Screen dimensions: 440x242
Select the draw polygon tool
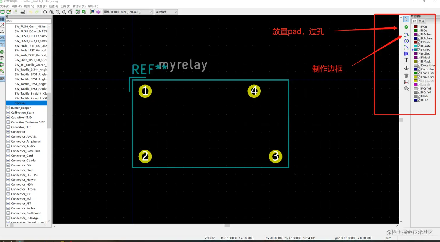click(406, 54)
